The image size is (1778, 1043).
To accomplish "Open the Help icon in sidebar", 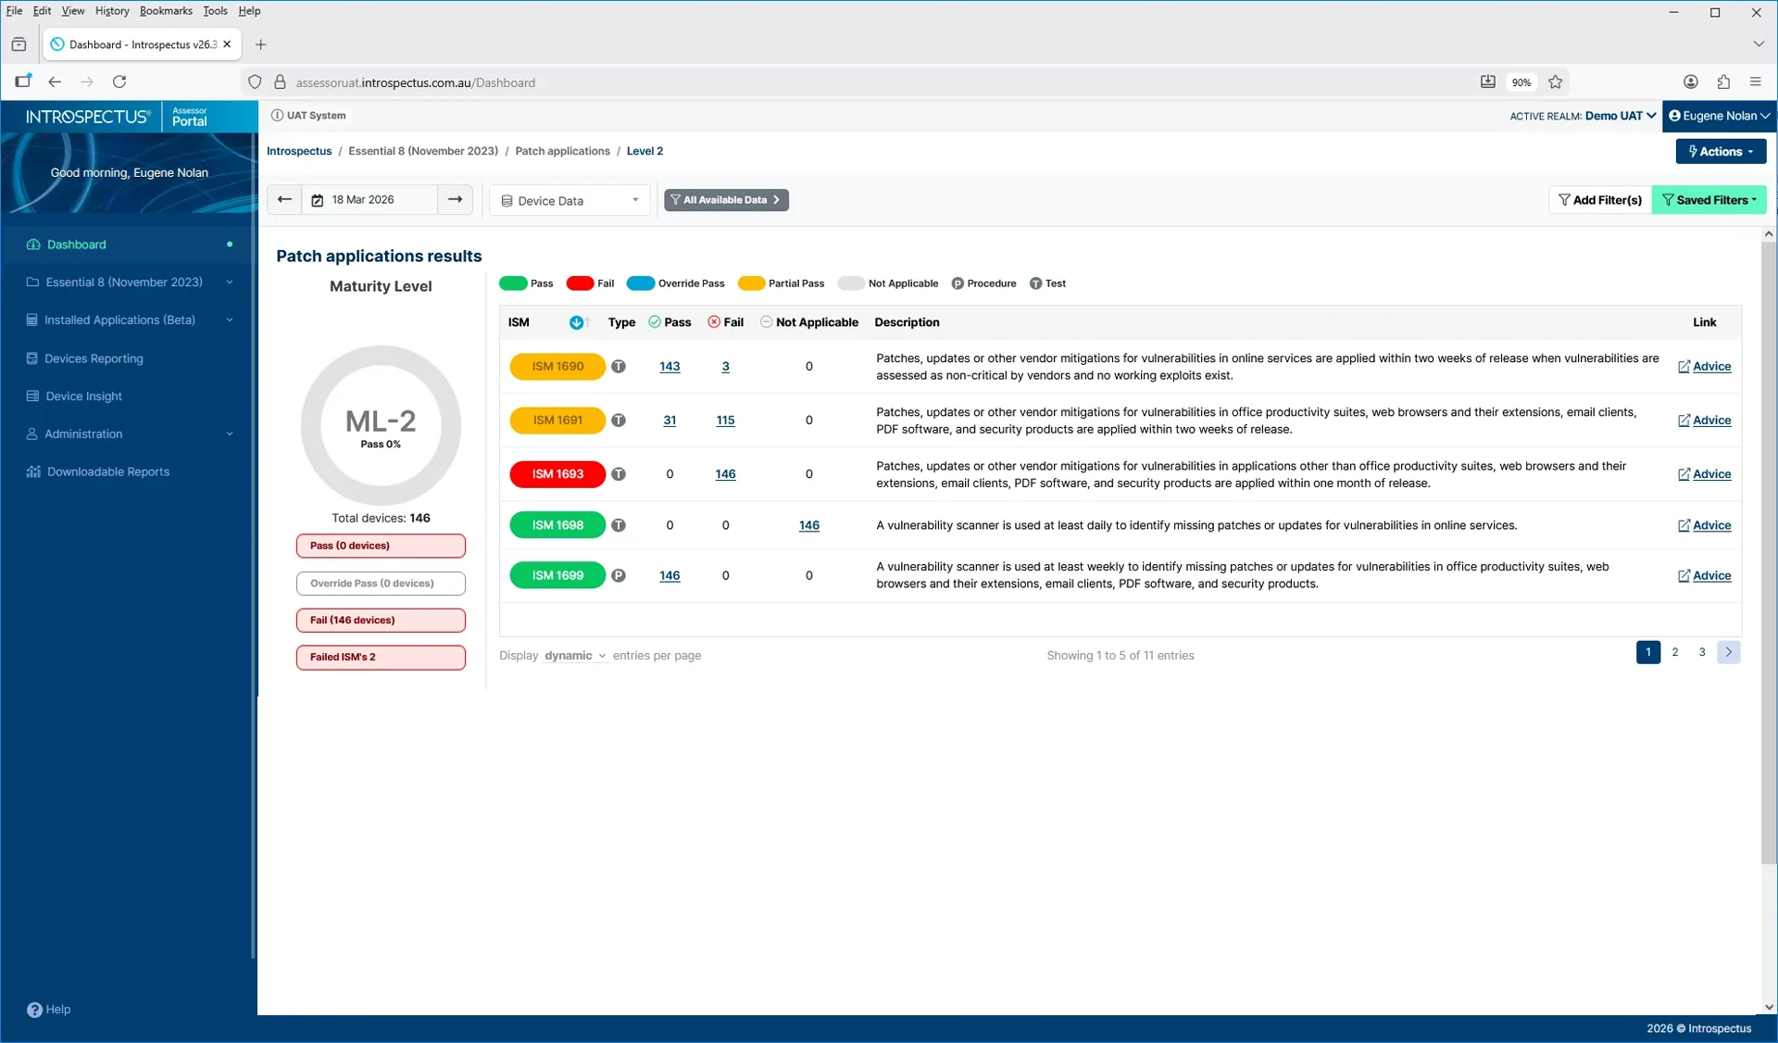I will [35, 1010].
